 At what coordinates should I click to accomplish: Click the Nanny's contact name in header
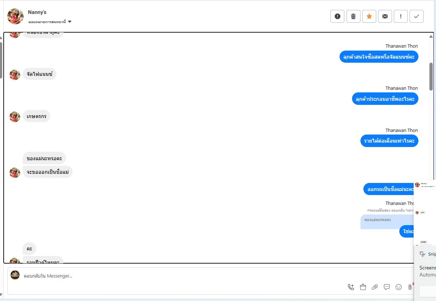(37, 12)
